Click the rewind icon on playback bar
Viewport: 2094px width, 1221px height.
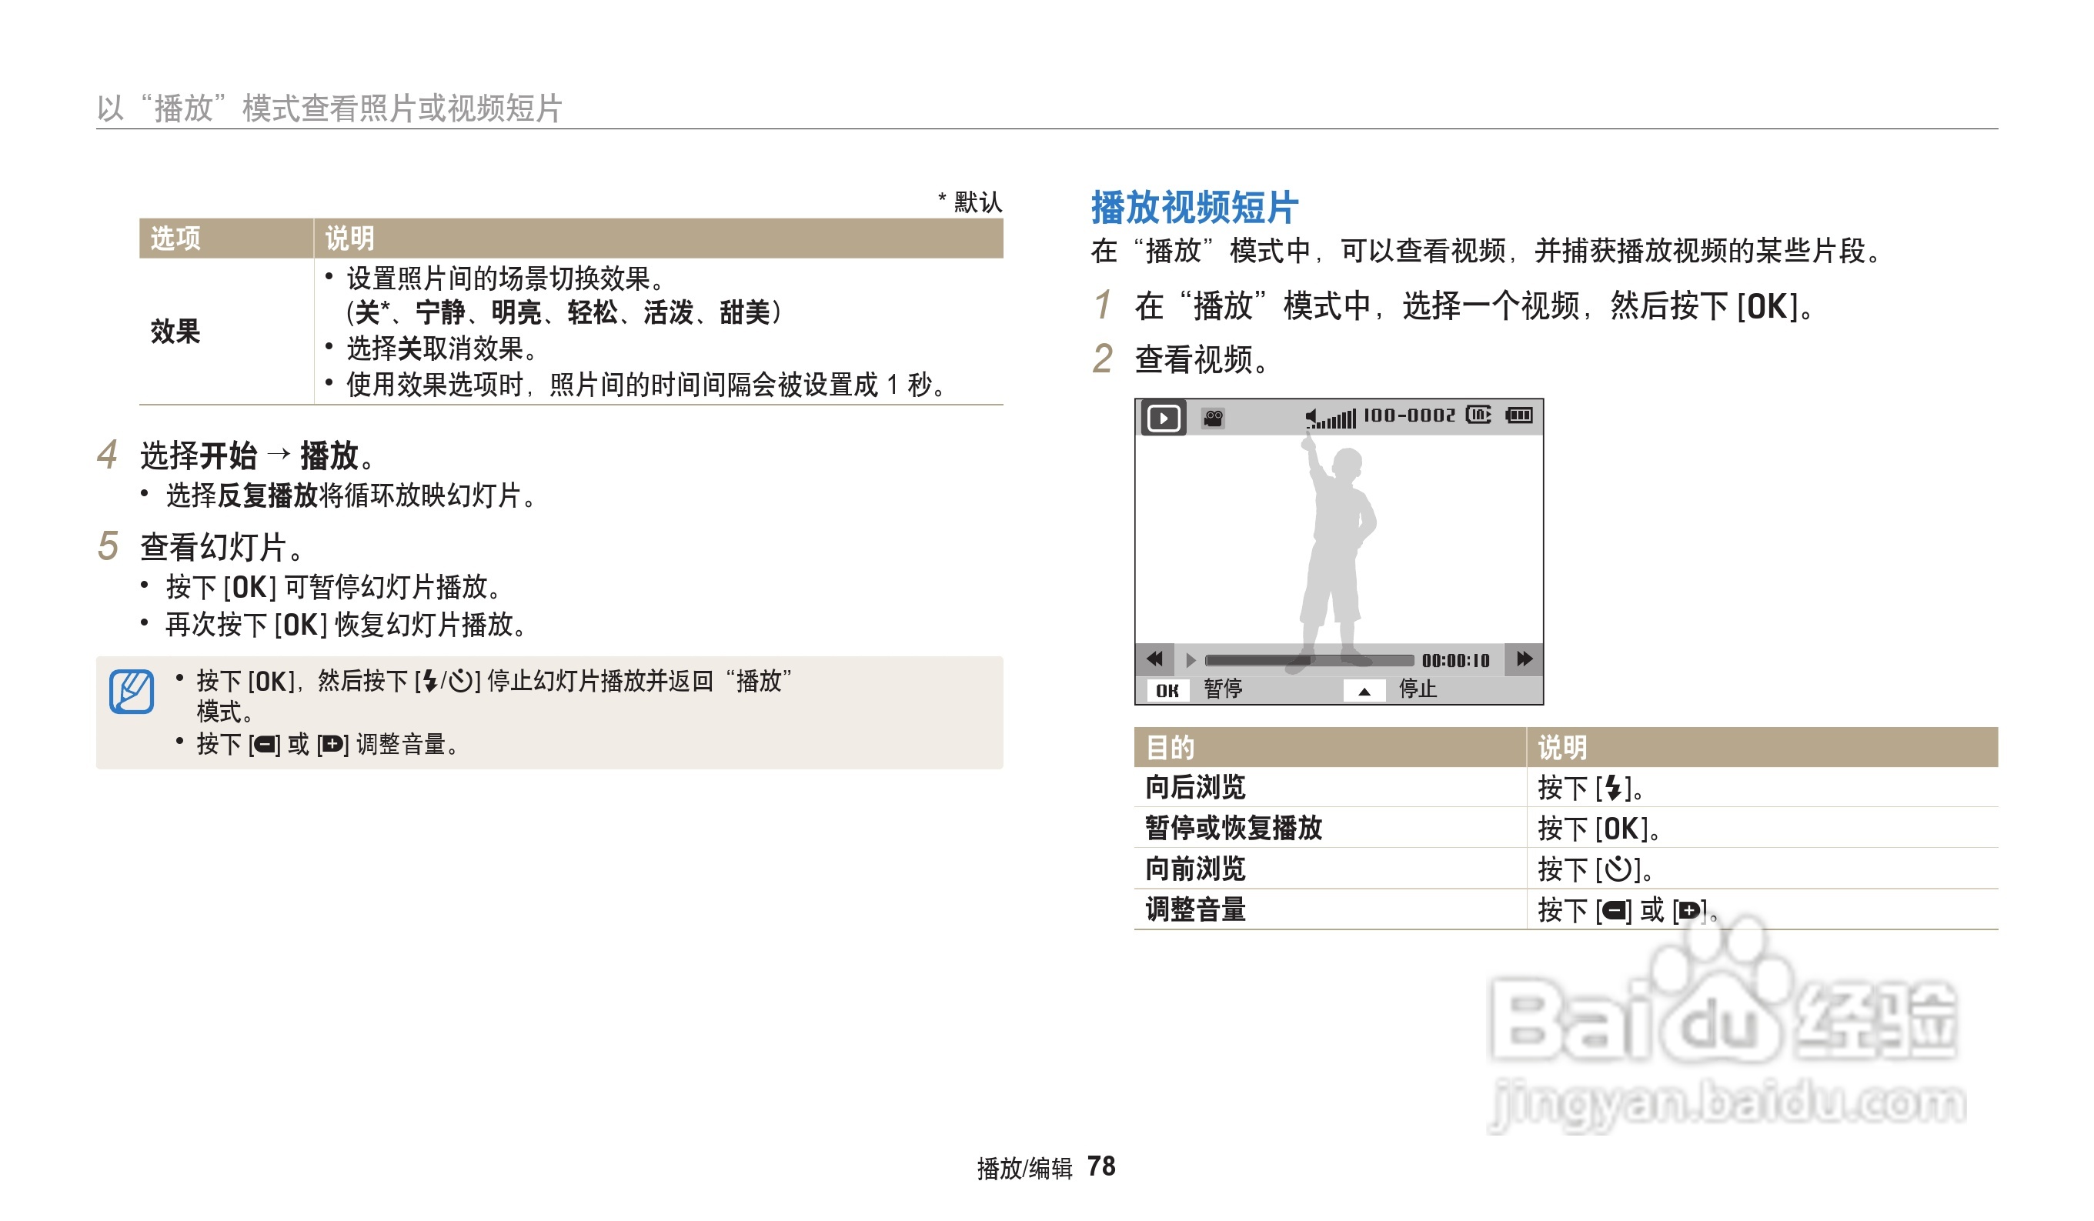point(1155,662)
